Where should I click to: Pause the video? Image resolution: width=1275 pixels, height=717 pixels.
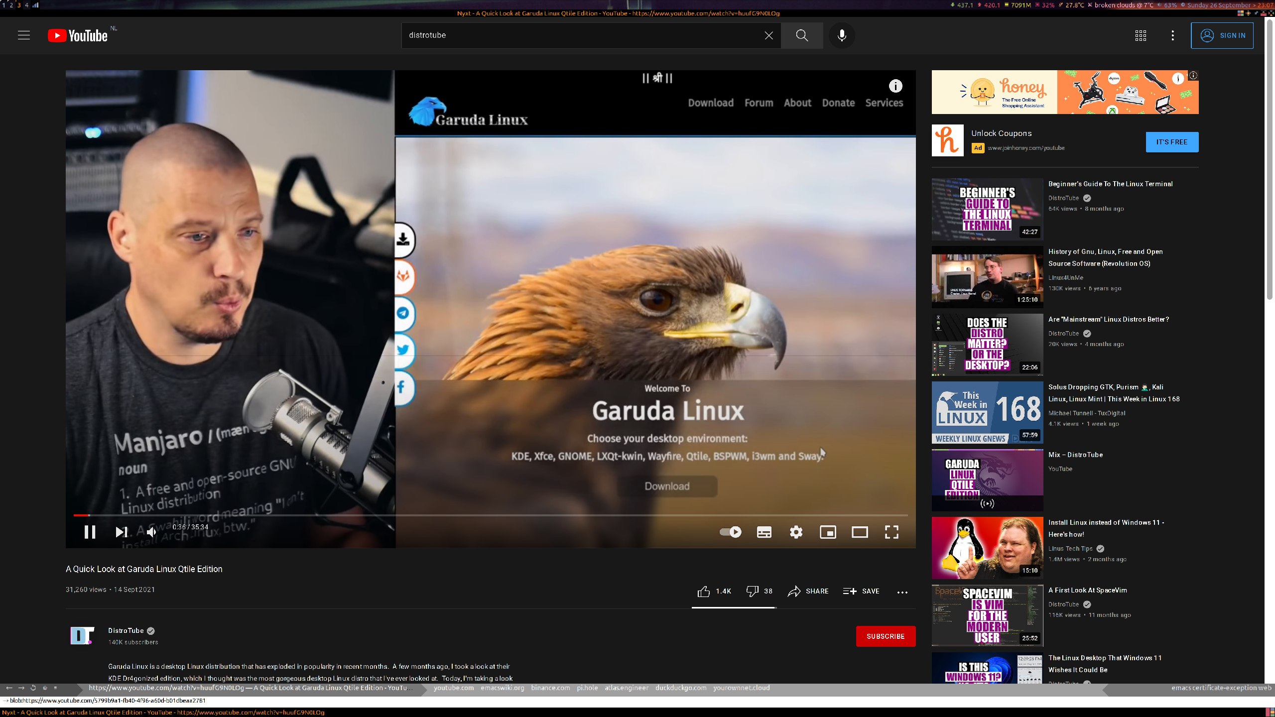click(x=90, y=532)
